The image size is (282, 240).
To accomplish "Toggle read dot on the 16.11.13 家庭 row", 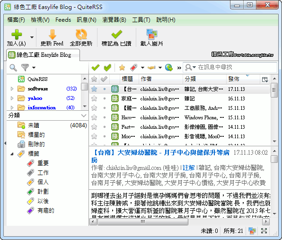I will point(105,98).
